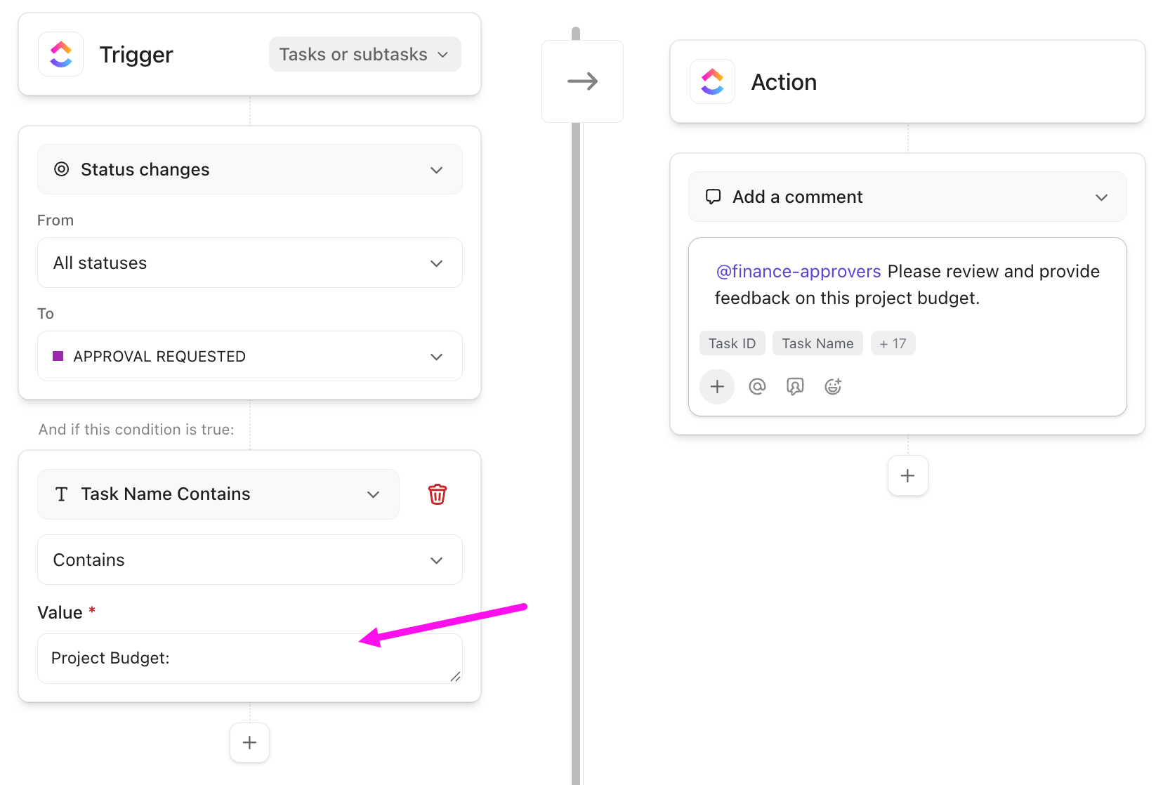
Task: Open the emoji picker in comment
Action: [833, 386]
